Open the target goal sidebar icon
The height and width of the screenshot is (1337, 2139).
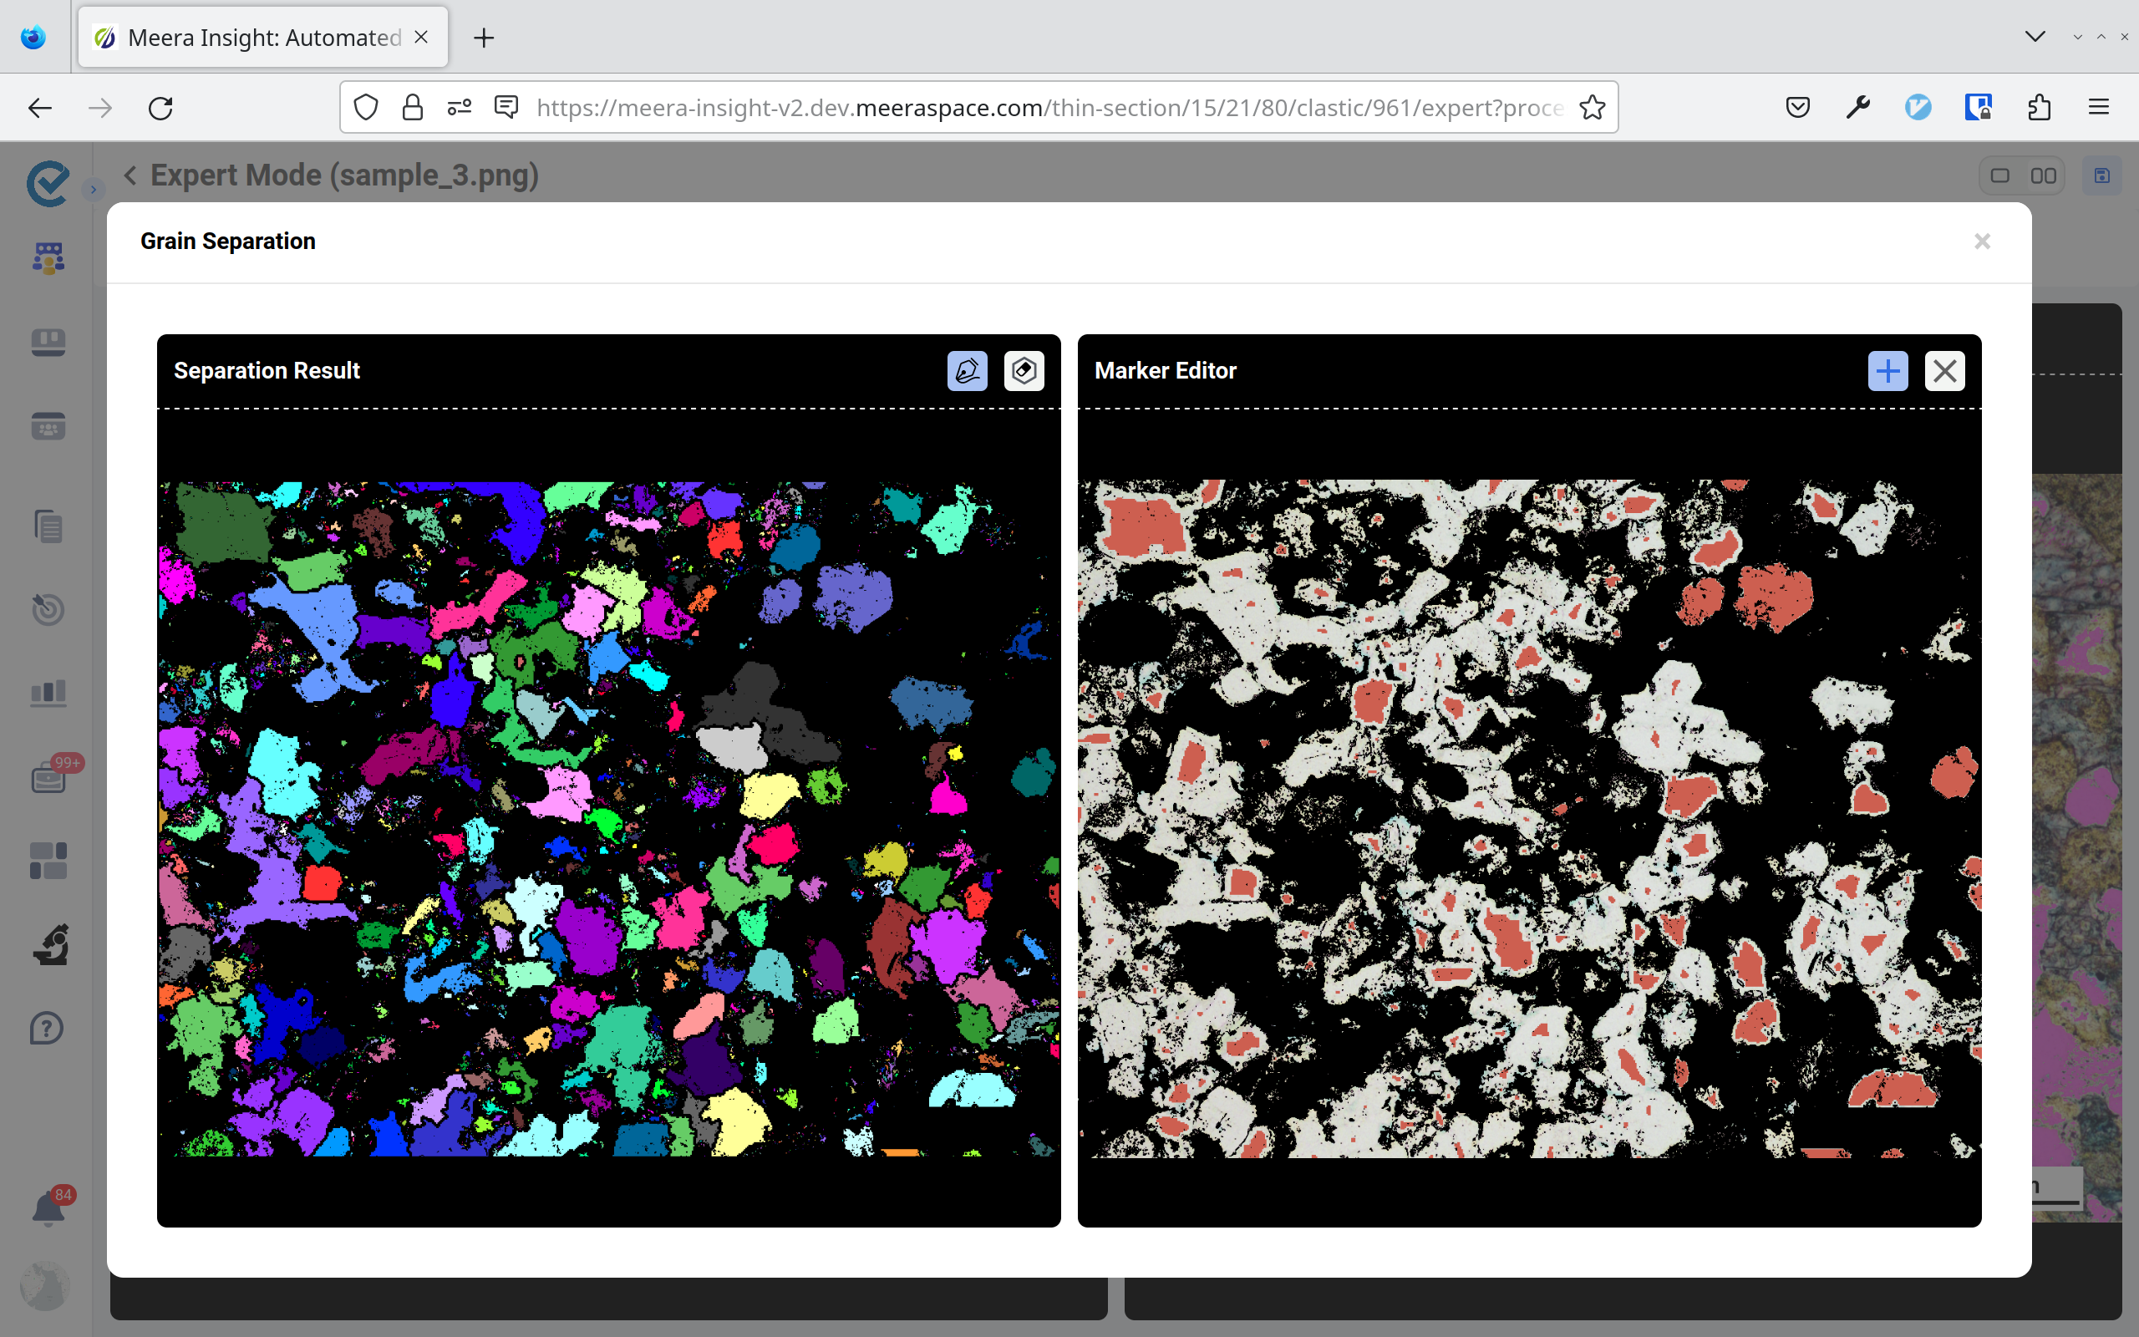(48, 608)
